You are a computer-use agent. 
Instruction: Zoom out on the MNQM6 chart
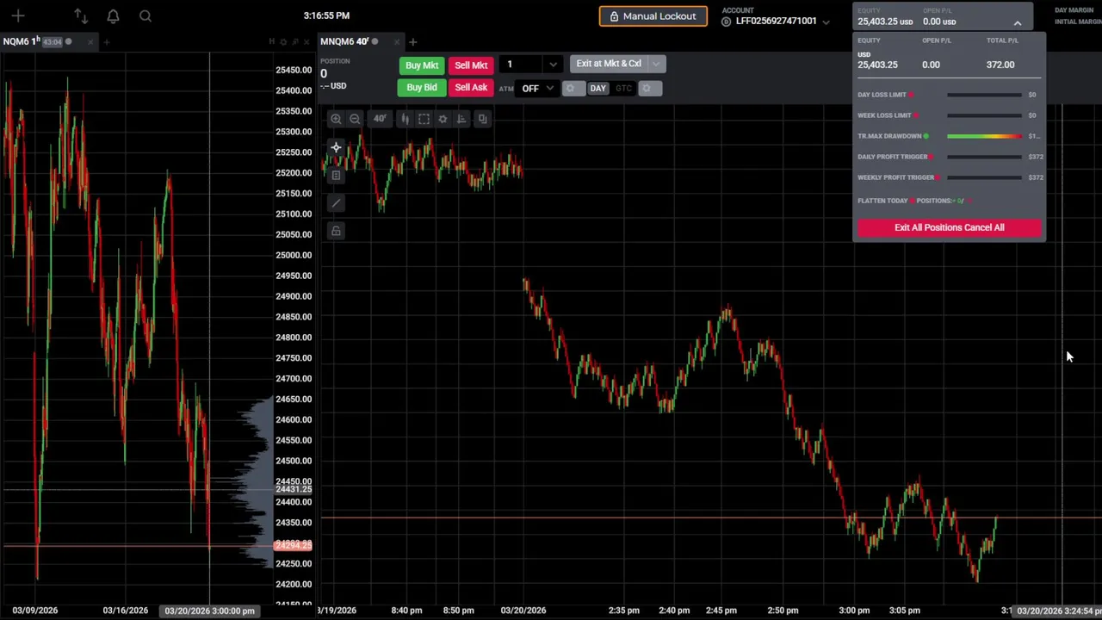tap(355, 119)
